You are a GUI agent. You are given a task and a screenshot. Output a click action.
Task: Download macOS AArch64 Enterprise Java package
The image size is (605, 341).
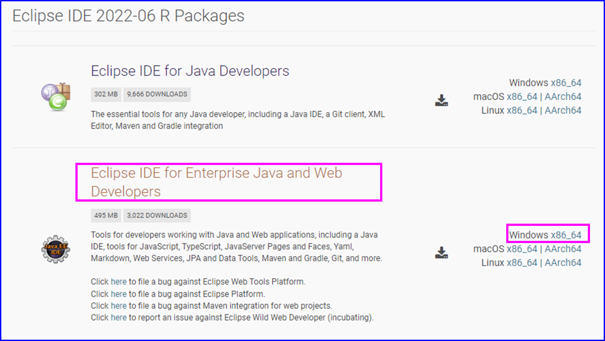563,249
